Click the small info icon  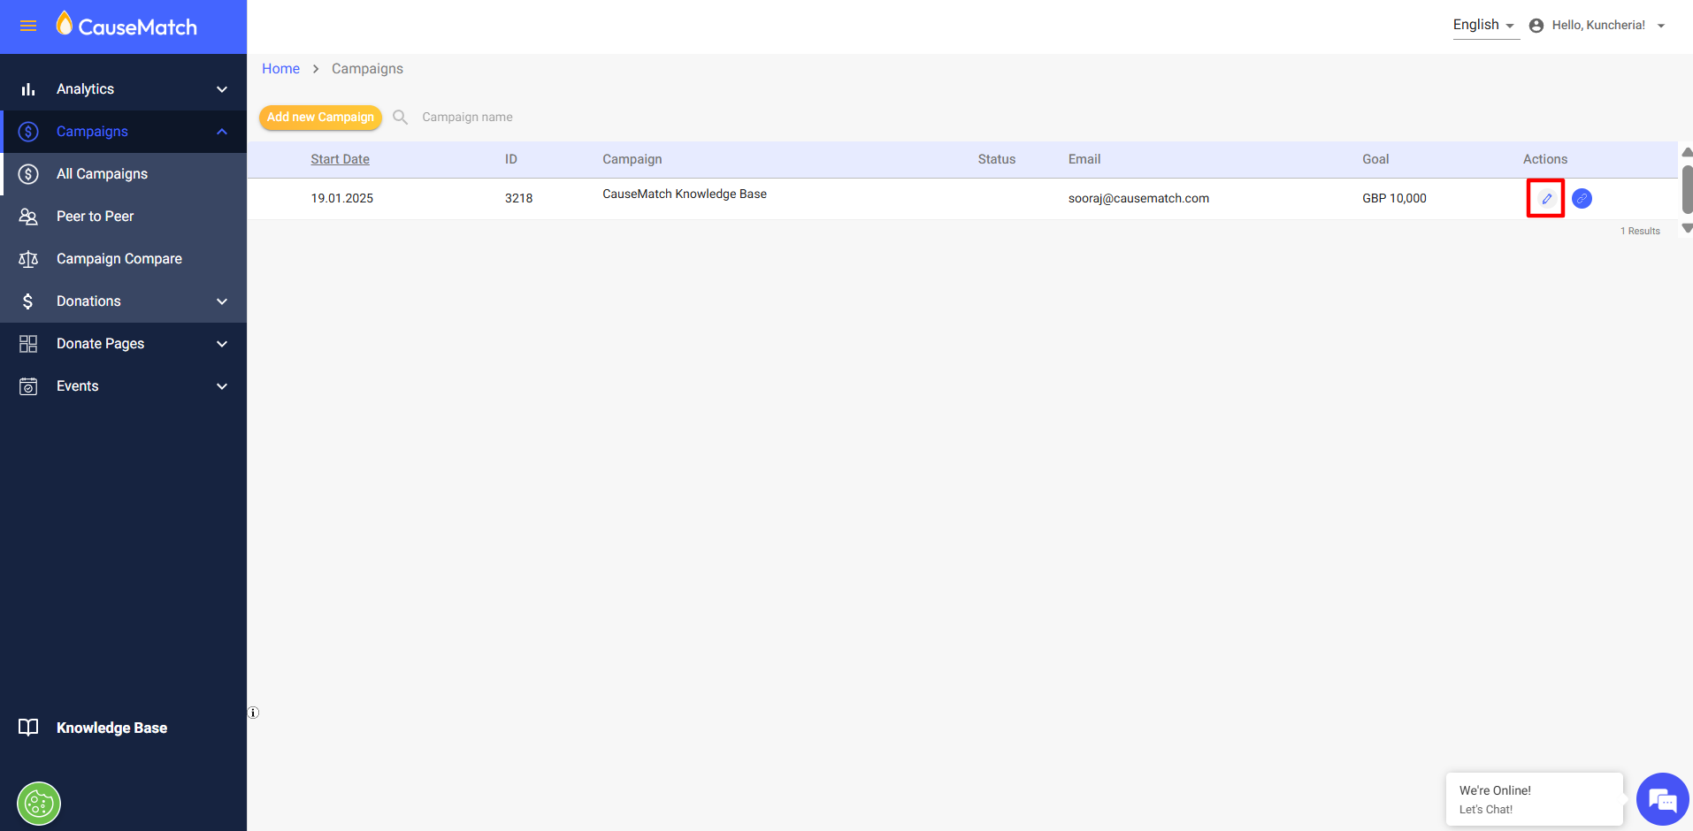253,713
